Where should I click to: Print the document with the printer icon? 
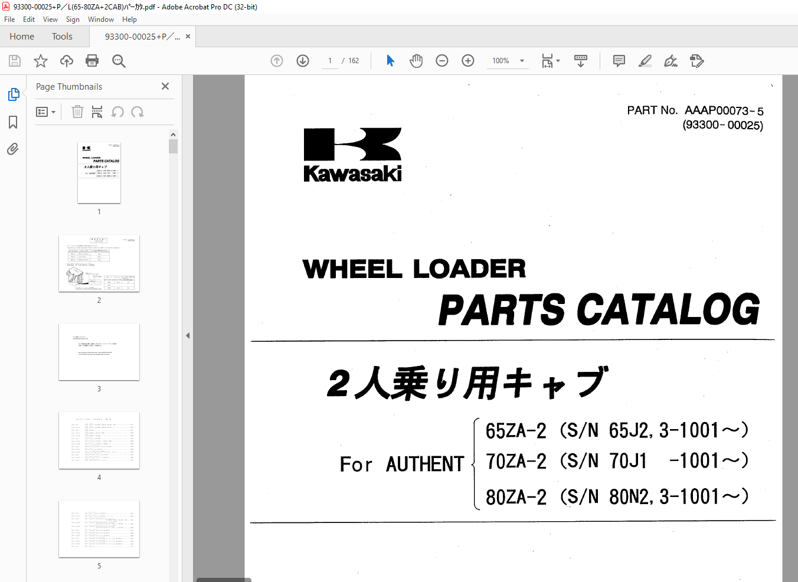click(x=92, y=61)
